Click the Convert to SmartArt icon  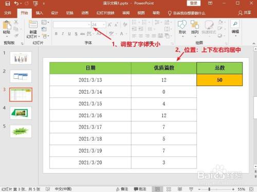point(167,36)
